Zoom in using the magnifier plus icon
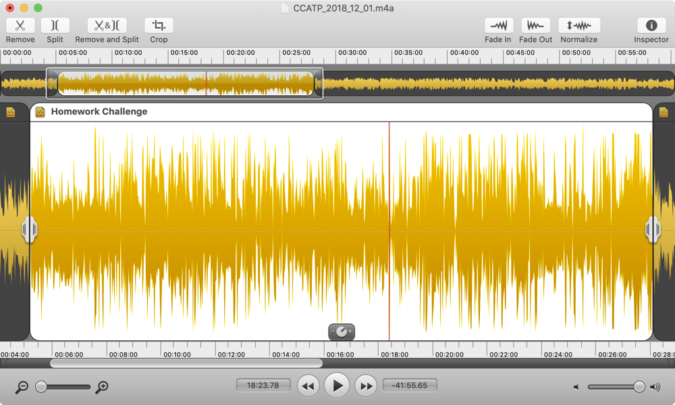The height and width of the screenshot is (405, 675). 102,387
